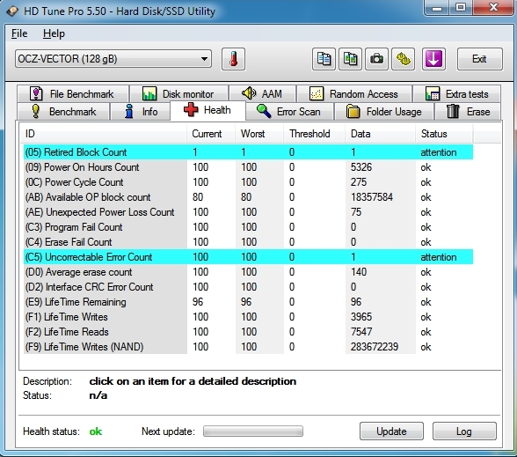Click the data value 5326
Image resolution: width=517 pixels, height=457 pixels.
(x=361, y=167)
